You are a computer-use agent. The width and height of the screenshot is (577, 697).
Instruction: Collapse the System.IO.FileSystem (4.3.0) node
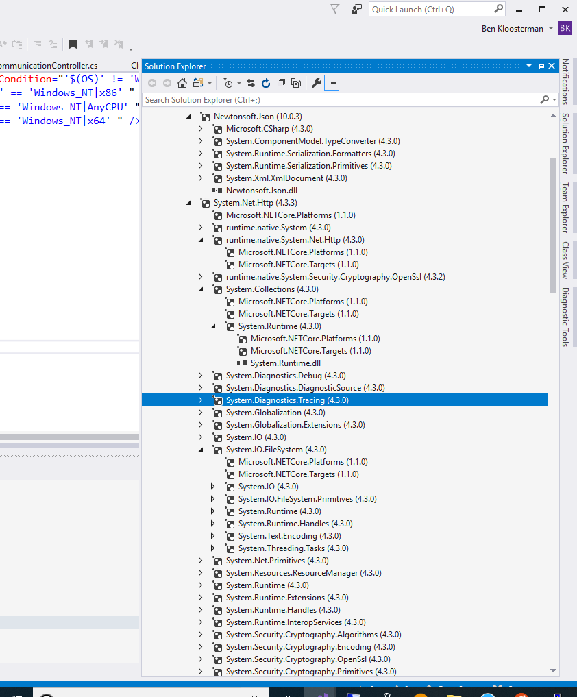(201, 450)
